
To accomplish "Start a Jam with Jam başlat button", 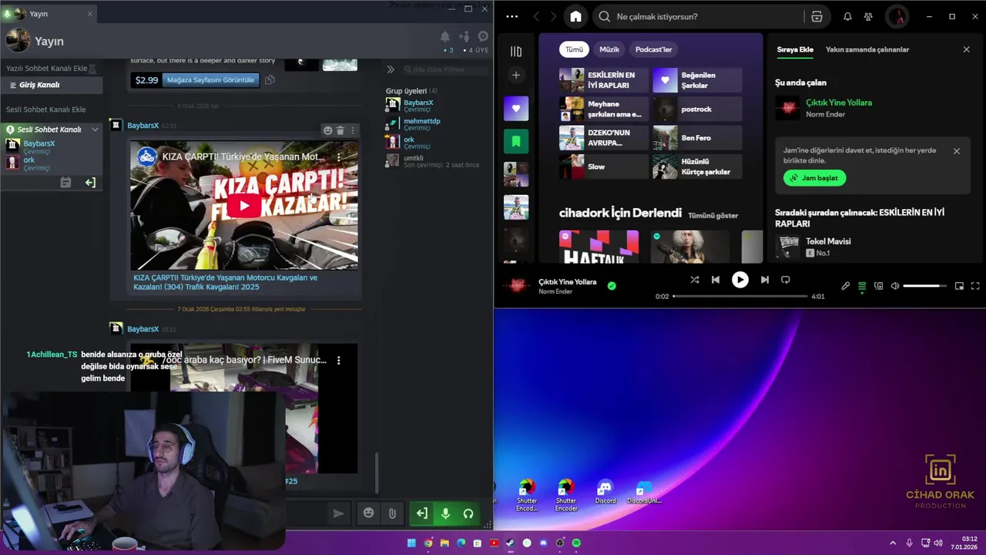I will pos(815,178).
